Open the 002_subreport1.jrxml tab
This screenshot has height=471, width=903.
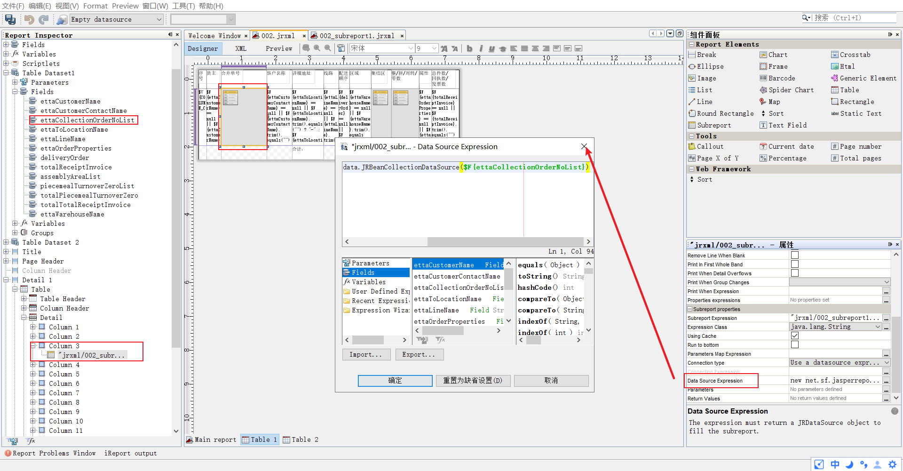point(357,36)
